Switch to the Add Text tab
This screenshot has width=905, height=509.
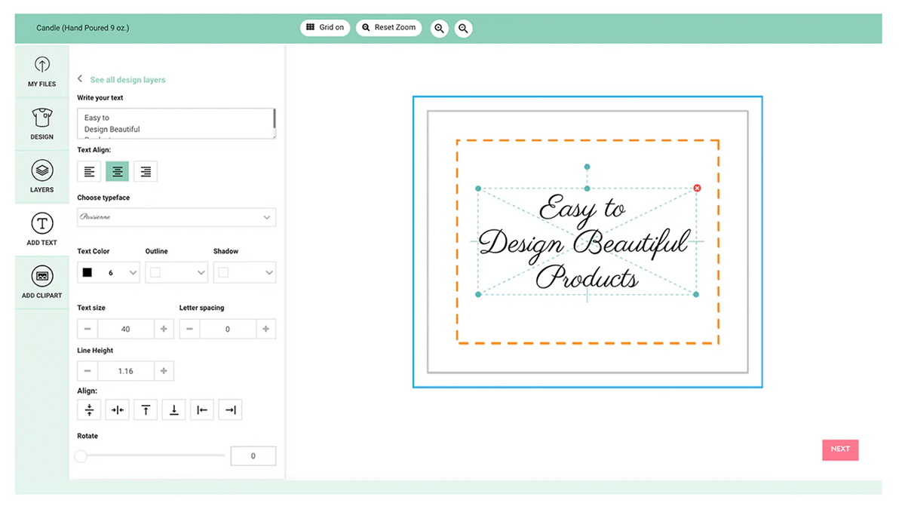coord(42,229)
